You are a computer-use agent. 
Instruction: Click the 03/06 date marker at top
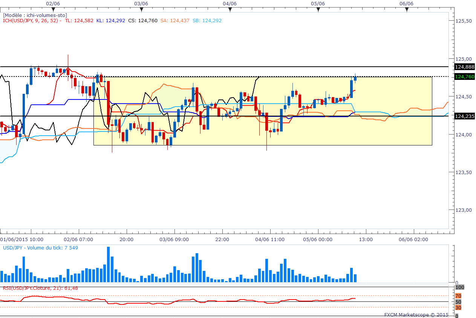[141, 3]
